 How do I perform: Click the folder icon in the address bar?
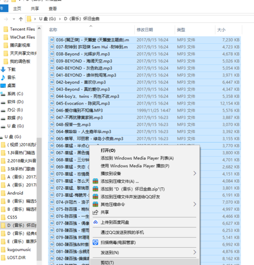click(29, 19)
